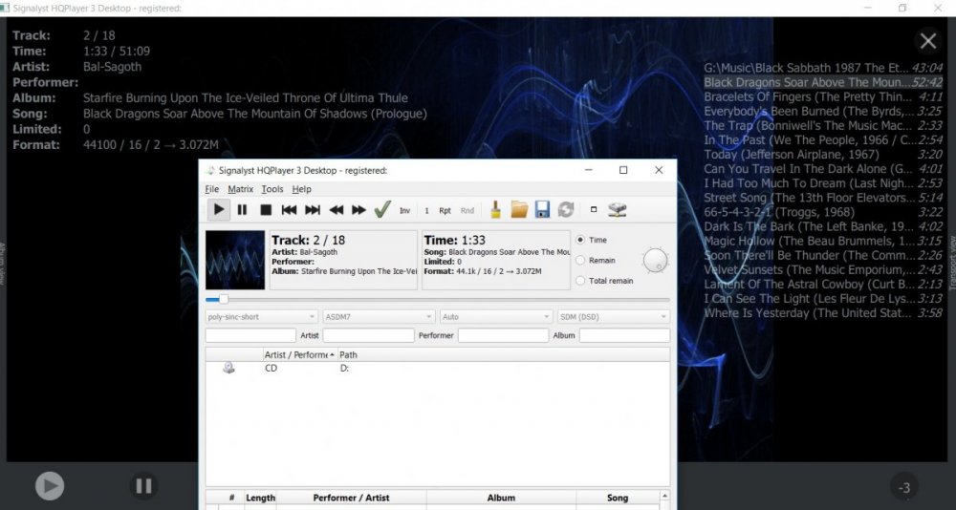Click the brush clear playlist icon
The height and width of the screenshot is (510, 956).
click(x=495, y=210)
